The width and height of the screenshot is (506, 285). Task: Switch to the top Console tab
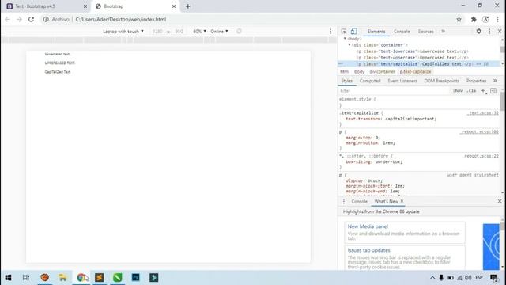click(x=402, y=32)
